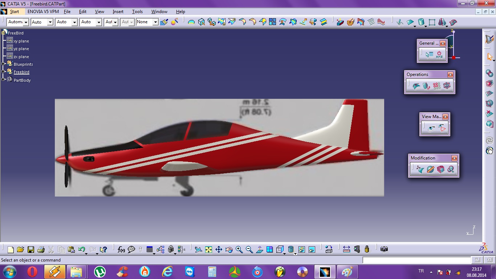Activate the What's This help cursor
This screenshot has width=496, height=279.
[103, 250]
